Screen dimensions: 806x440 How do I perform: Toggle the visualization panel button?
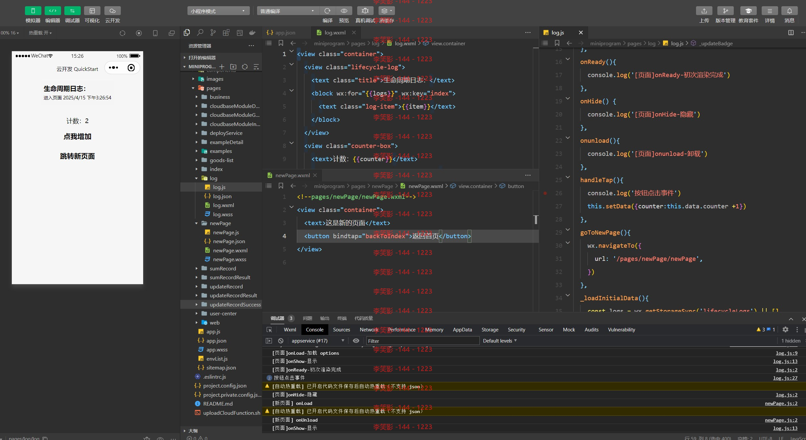tap(92, 11)
